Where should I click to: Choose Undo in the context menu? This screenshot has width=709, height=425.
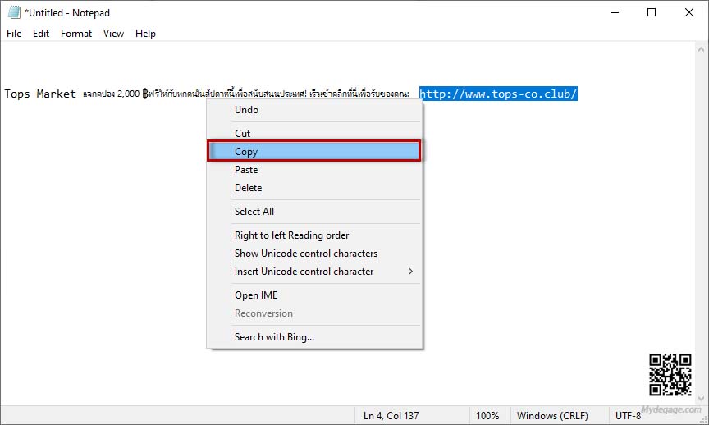point(314,110)
